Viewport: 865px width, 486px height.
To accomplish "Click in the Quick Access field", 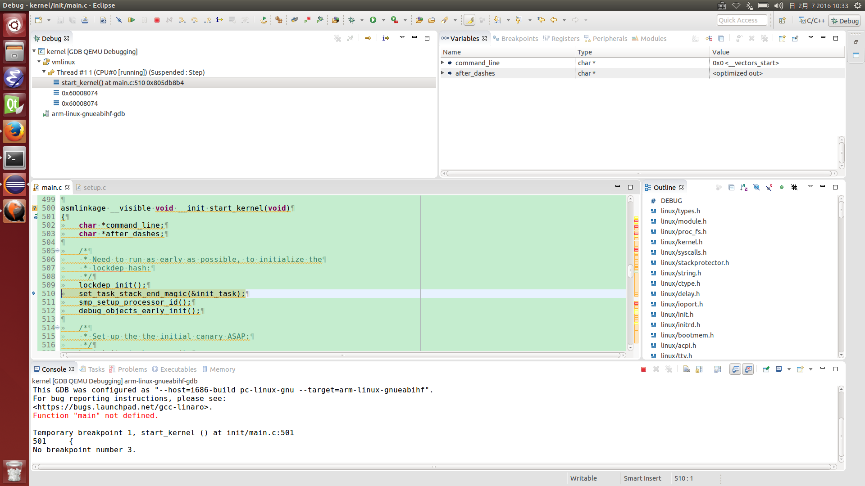I will pos(742,20).
